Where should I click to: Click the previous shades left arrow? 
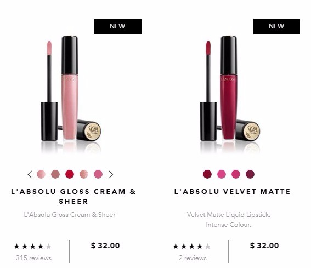click(x=30, y=174)
